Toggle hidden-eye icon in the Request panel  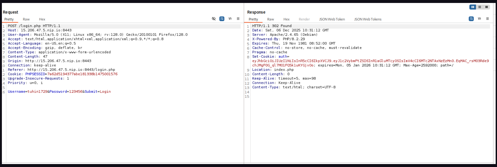[214, 19]
